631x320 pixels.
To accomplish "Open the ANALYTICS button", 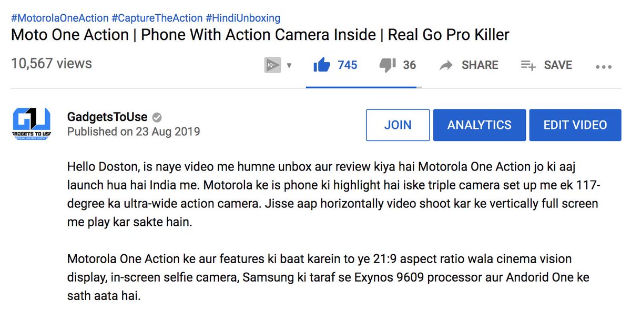I will (x=480, y=125).
